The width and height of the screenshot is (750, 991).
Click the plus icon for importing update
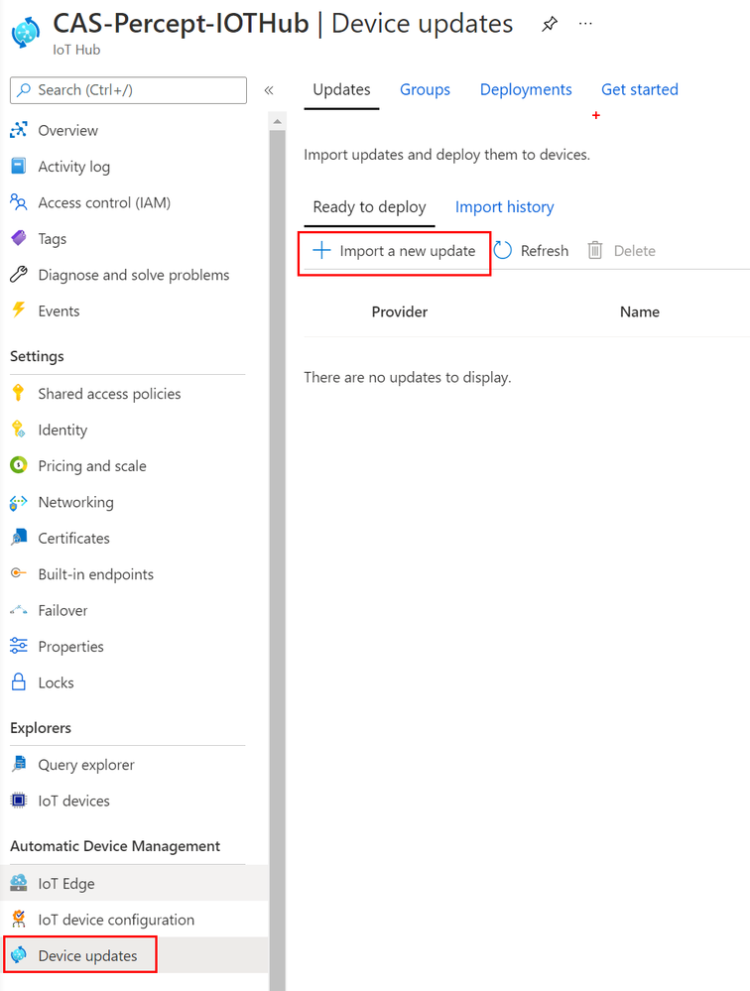[321, 250]
